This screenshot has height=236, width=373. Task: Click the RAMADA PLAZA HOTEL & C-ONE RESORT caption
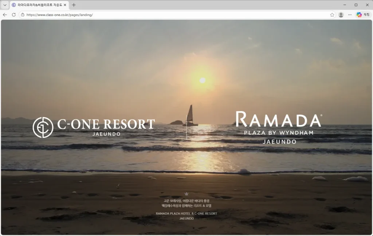(186, 213)
